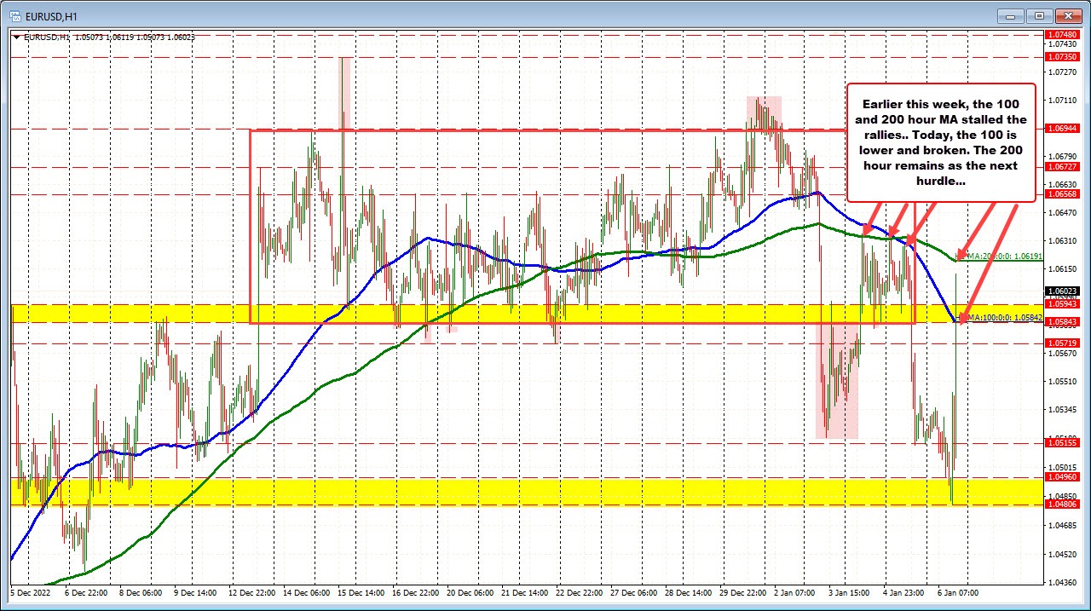Click the 5 Dec 2022 time label
Image resolution: width=1091 pixels, height=611 pixels.
click(29, 592)
